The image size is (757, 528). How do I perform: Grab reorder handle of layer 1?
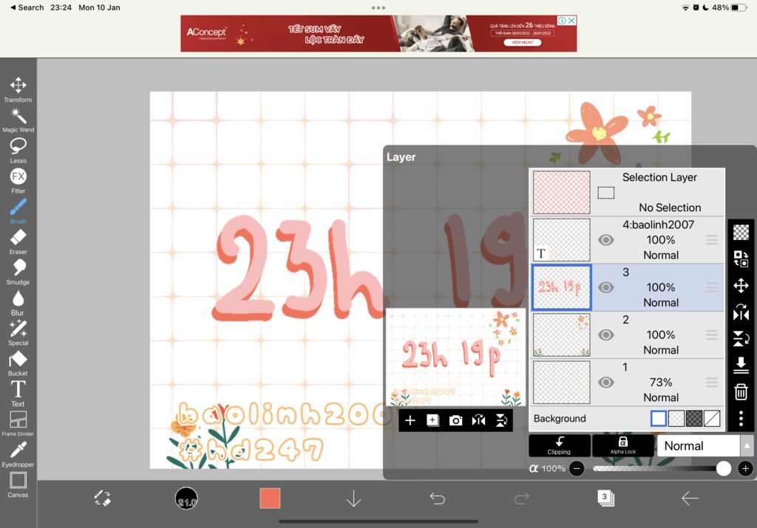pos(712,383)
